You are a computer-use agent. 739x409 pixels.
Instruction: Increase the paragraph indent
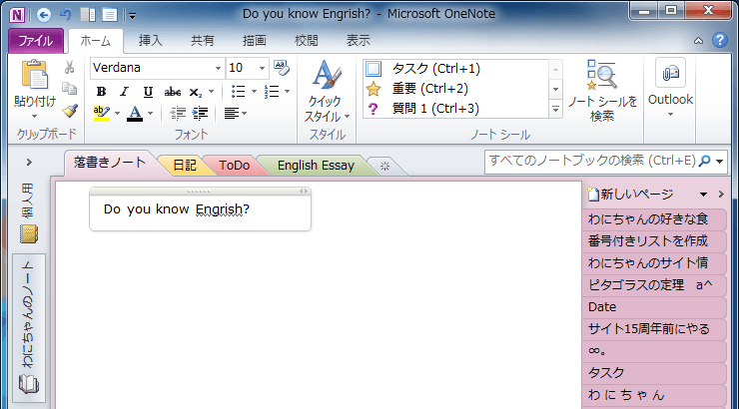tap(201, 114)
